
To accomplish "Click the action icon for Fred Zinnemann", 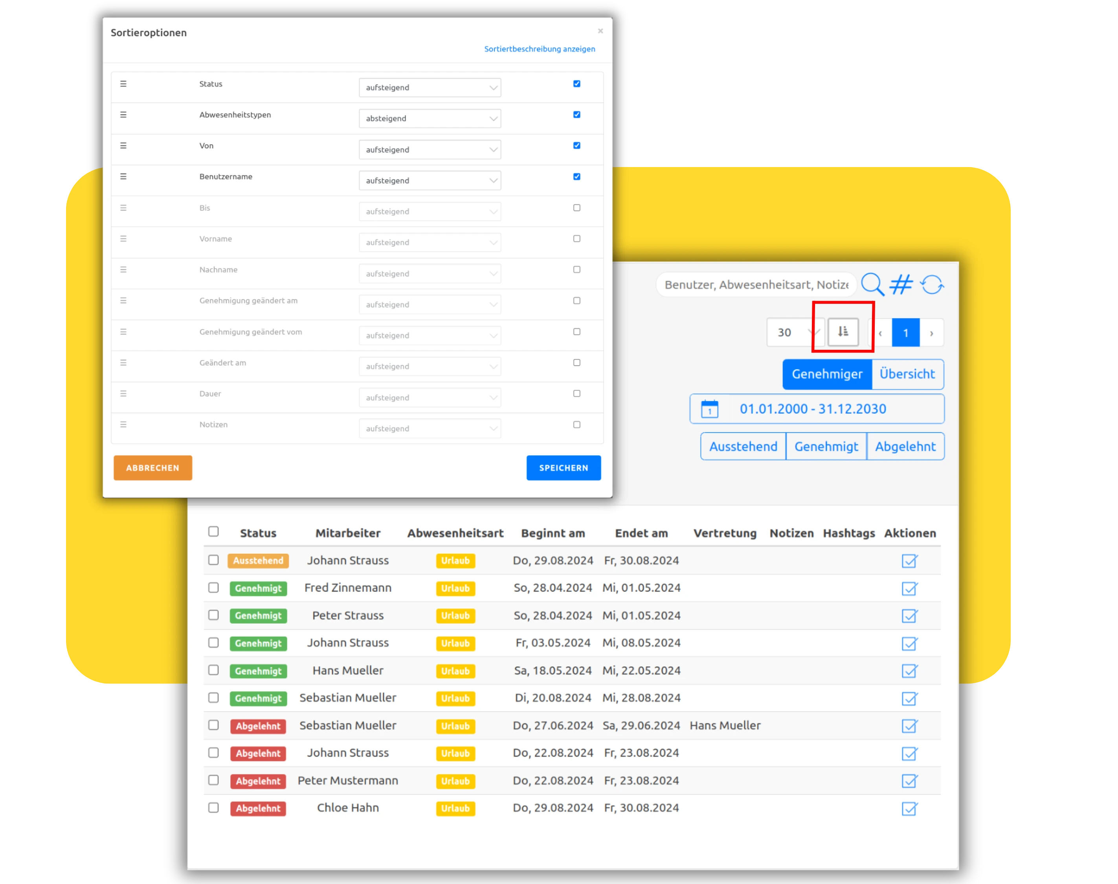I will (x=909, y=588).
